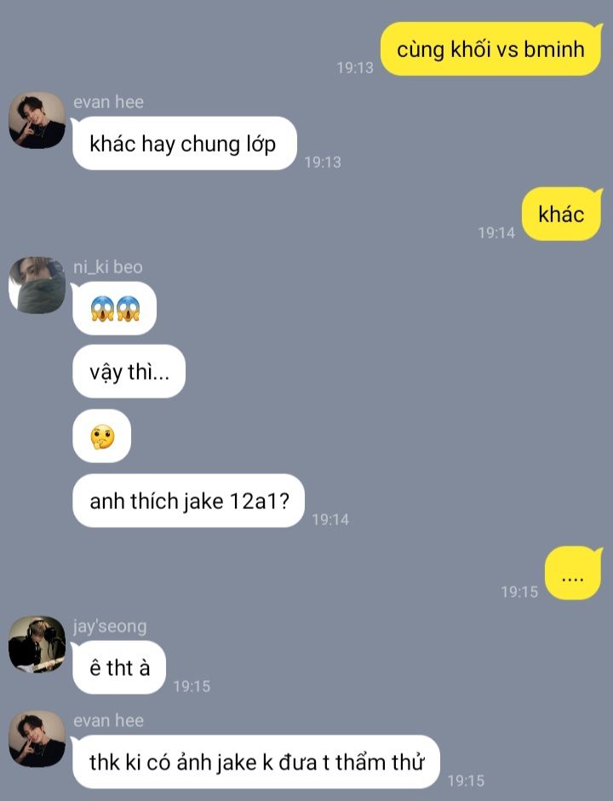Tap the double screaming-face emoji message
The width and height of the screenshot is (613, 801).
point(114,308)
